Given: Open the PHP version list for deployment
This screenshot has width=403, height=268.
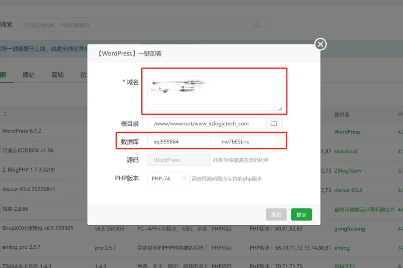Looking at the screenshot, I should (168, 178).
